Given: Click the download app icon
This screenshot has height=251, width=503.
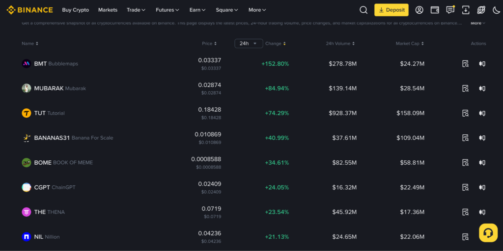Looking at the screenshot, I should [466, 10].
